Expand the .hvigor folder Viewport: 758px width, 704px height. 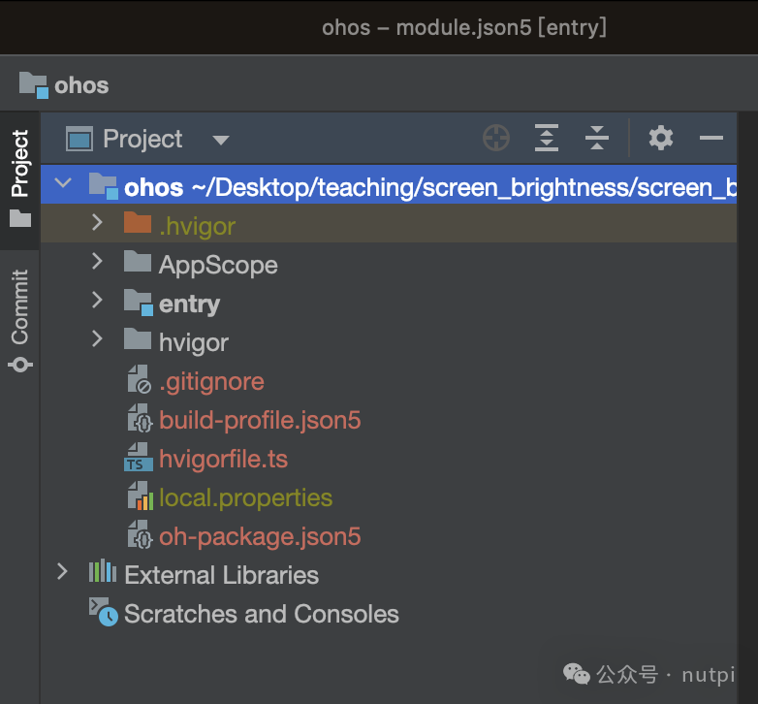tap(97, 222)
